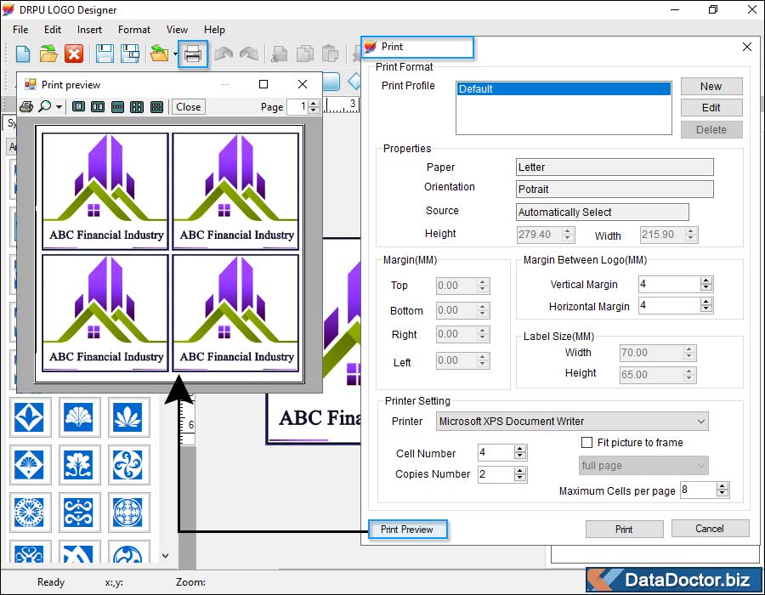The width and height of the screenshot is (765, 595).
Task: Select the ornate medallion circle symbol
Action: 128,512
